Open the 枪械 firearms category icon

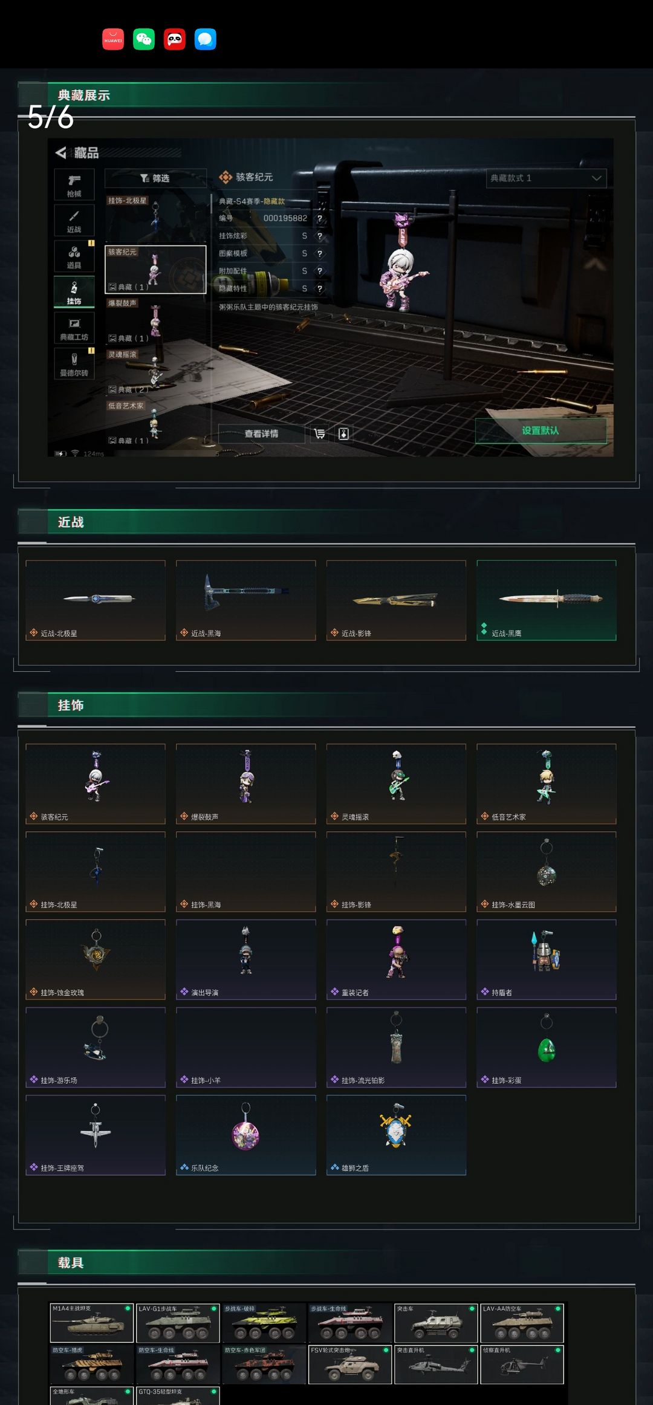74,184
